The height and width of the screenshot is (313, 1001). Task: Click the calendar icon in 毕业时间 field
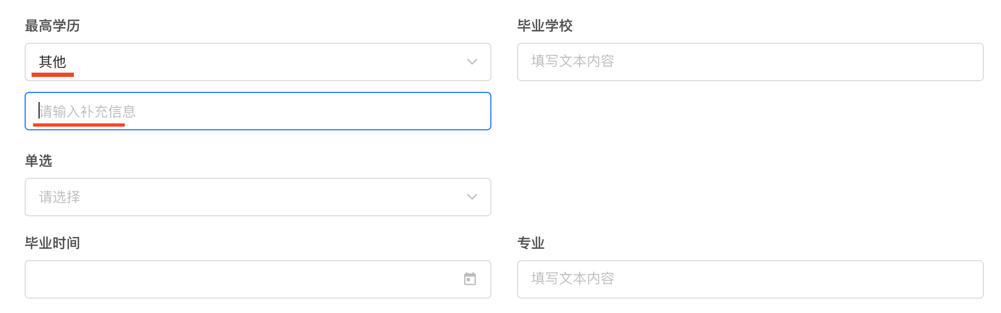469,279
